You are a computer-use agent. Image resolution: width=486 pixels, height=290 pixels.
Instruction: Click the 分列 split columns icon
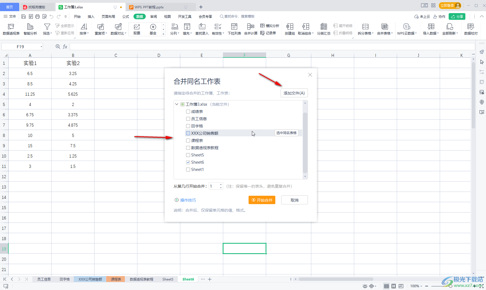pyautogui.click(x=175, y=27)
